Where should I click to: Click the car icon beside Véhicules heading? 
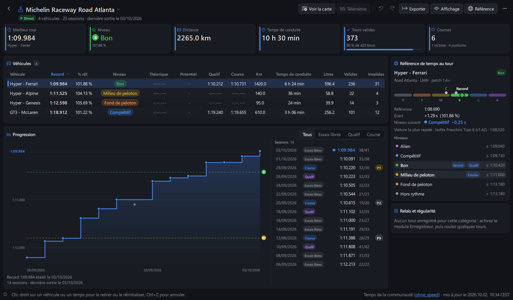pyautogui.click(x=9, y=64)
